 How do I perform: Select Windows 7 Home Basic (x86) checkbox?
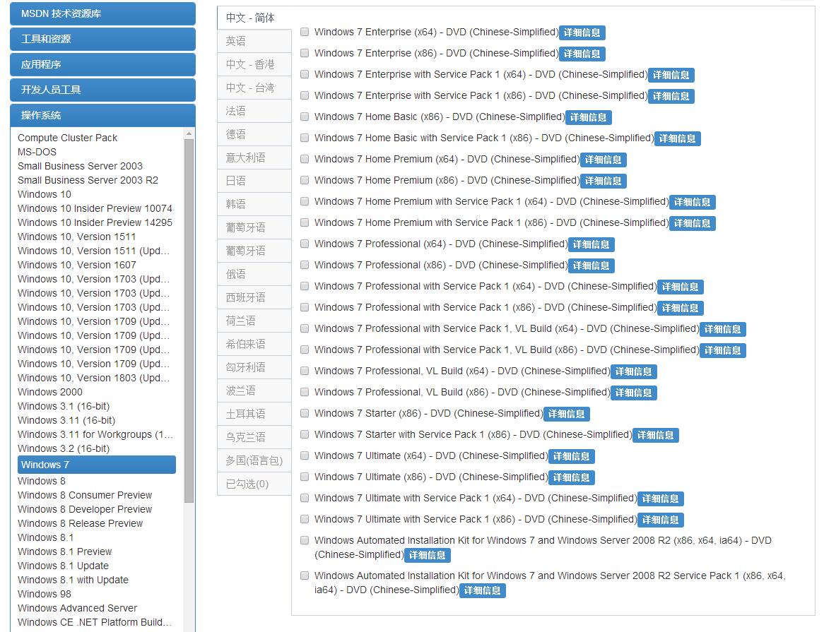click(x=305, y=117)
